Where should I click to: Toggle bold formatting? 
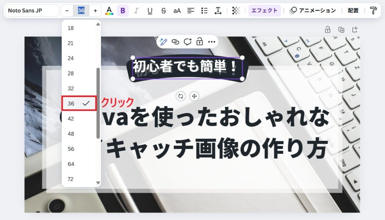pyautogui.click(x=123, y=11)
